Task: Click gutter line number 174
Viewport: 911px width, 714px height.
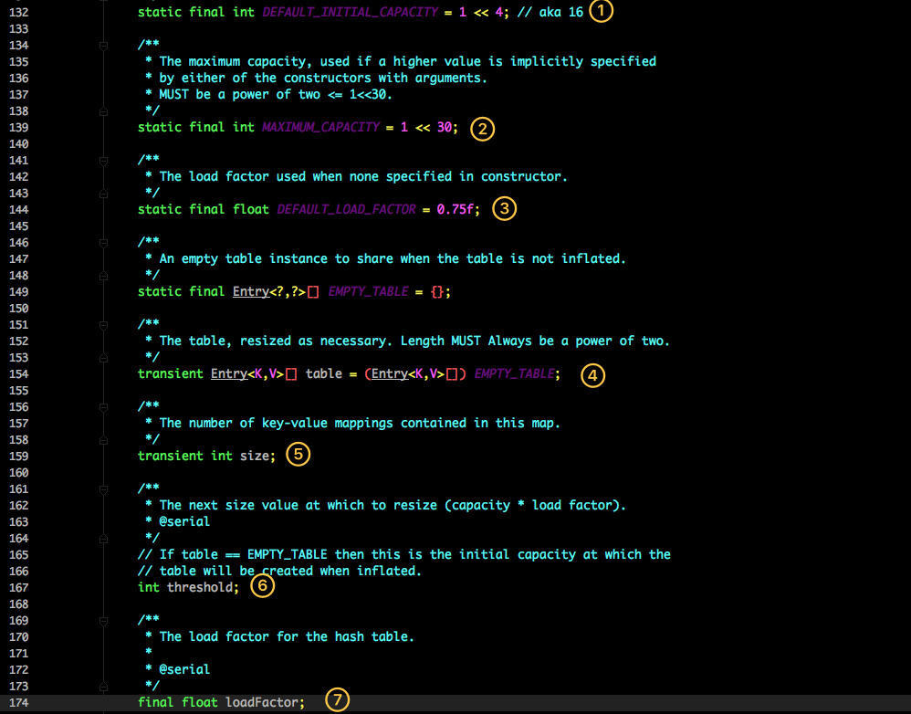Action: (18, 702)
